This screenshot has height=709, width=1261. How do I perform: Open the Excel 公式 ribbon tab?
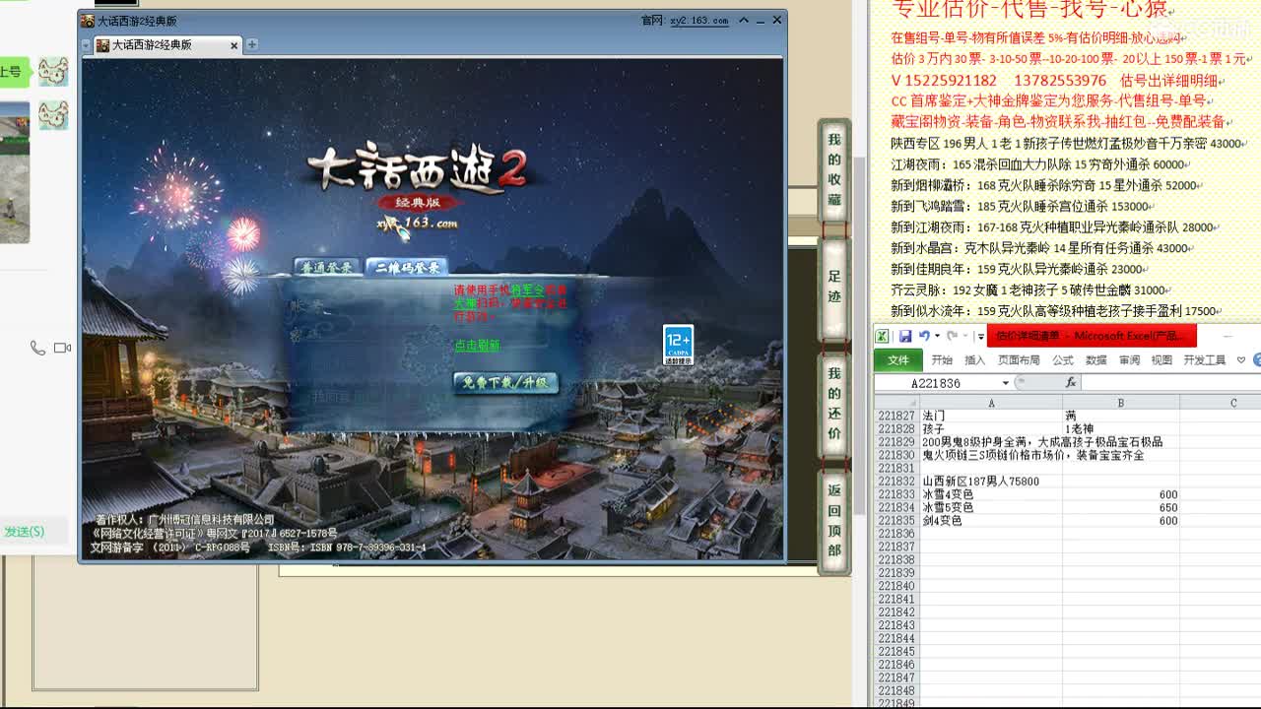coord(1063,360)
